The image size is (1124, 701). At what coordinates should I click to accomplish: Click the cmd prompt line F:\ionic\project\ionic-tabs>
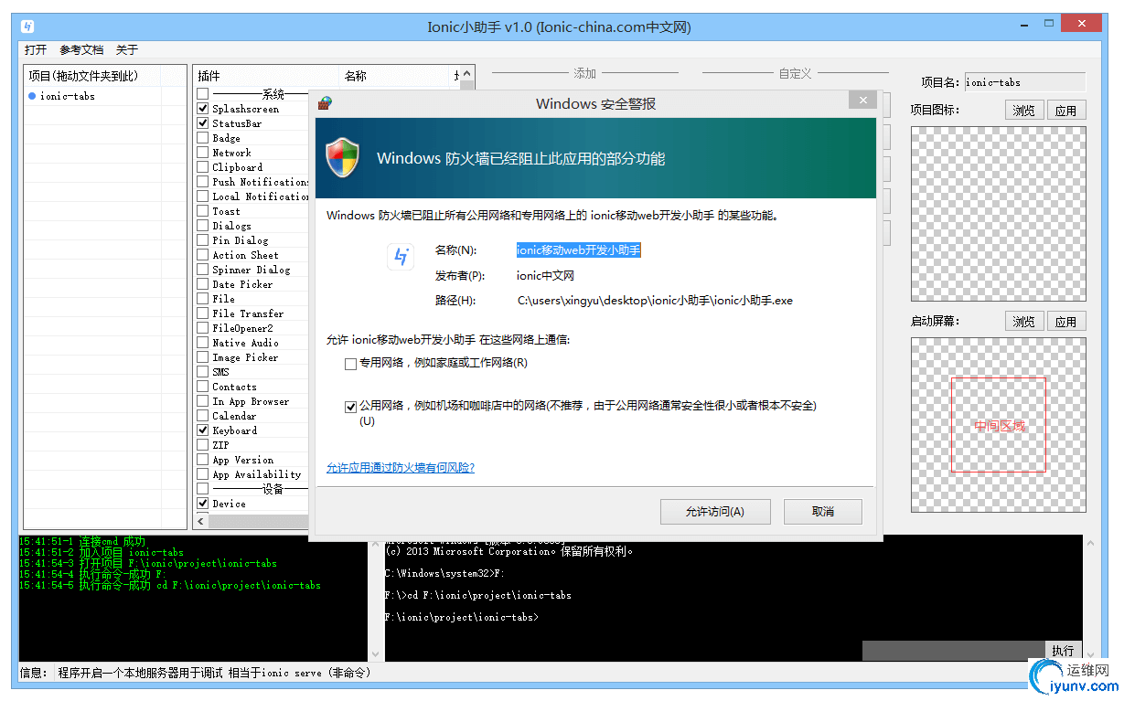coord(462,618)
